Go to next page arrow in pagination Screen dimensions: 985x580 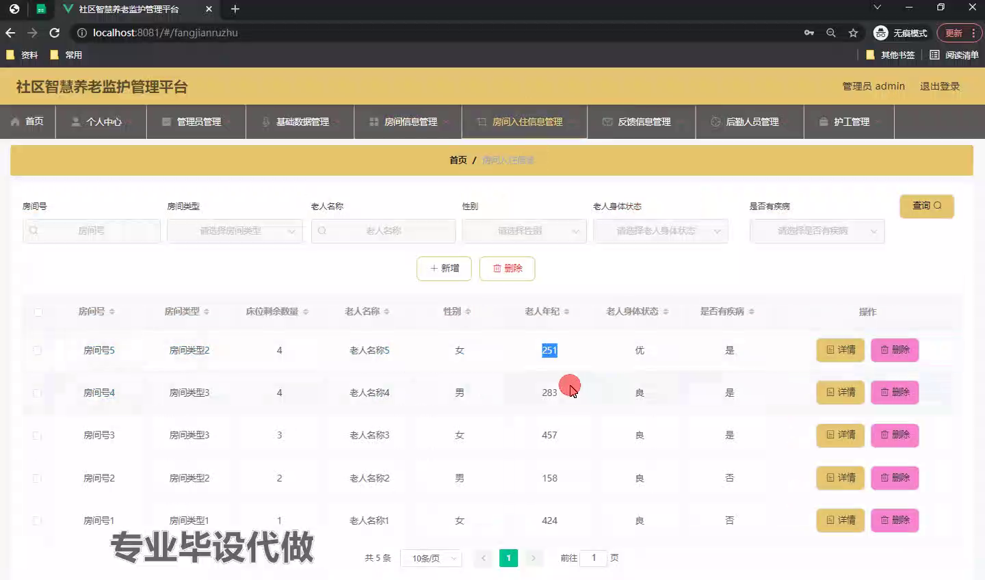click(x=534, y=558)
